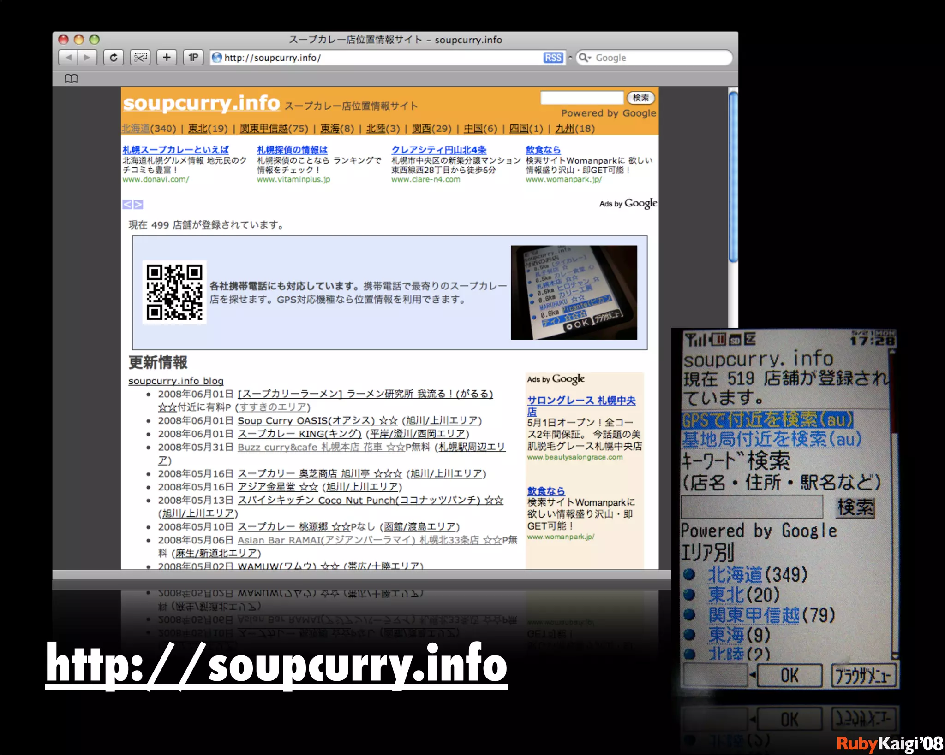Click next ad arrow button
The width and height of the screenshot is (945, 755).
click(138, 204)
